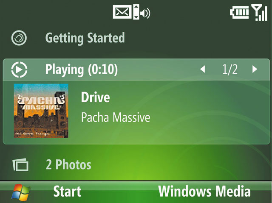Click the Getting Started spiral icon
Screen dimensions: 272x203
coord(19,38)
